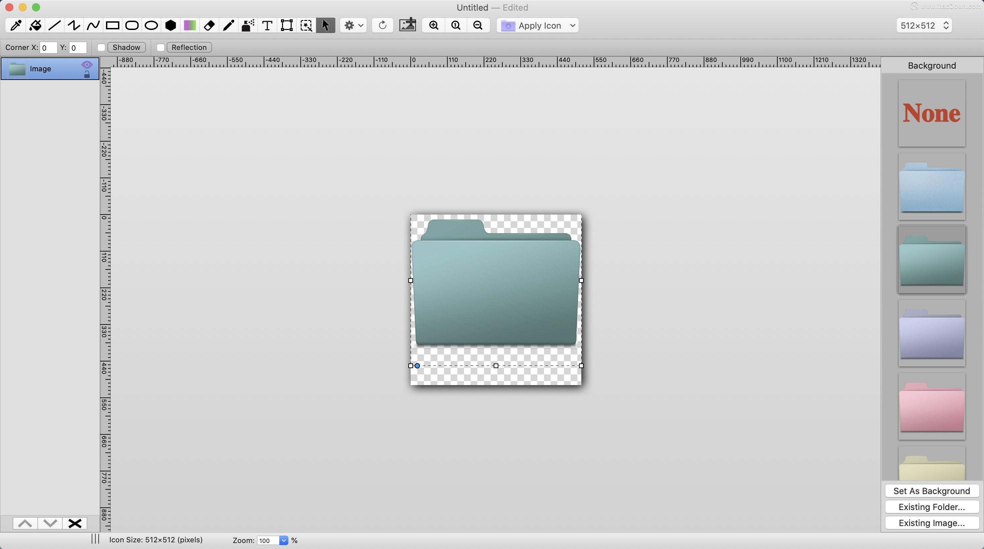The width and height of the screenshot is (984, 549).
Task: Open the Zoom percentage dropdown arrow
Action: tap(284, 540)
